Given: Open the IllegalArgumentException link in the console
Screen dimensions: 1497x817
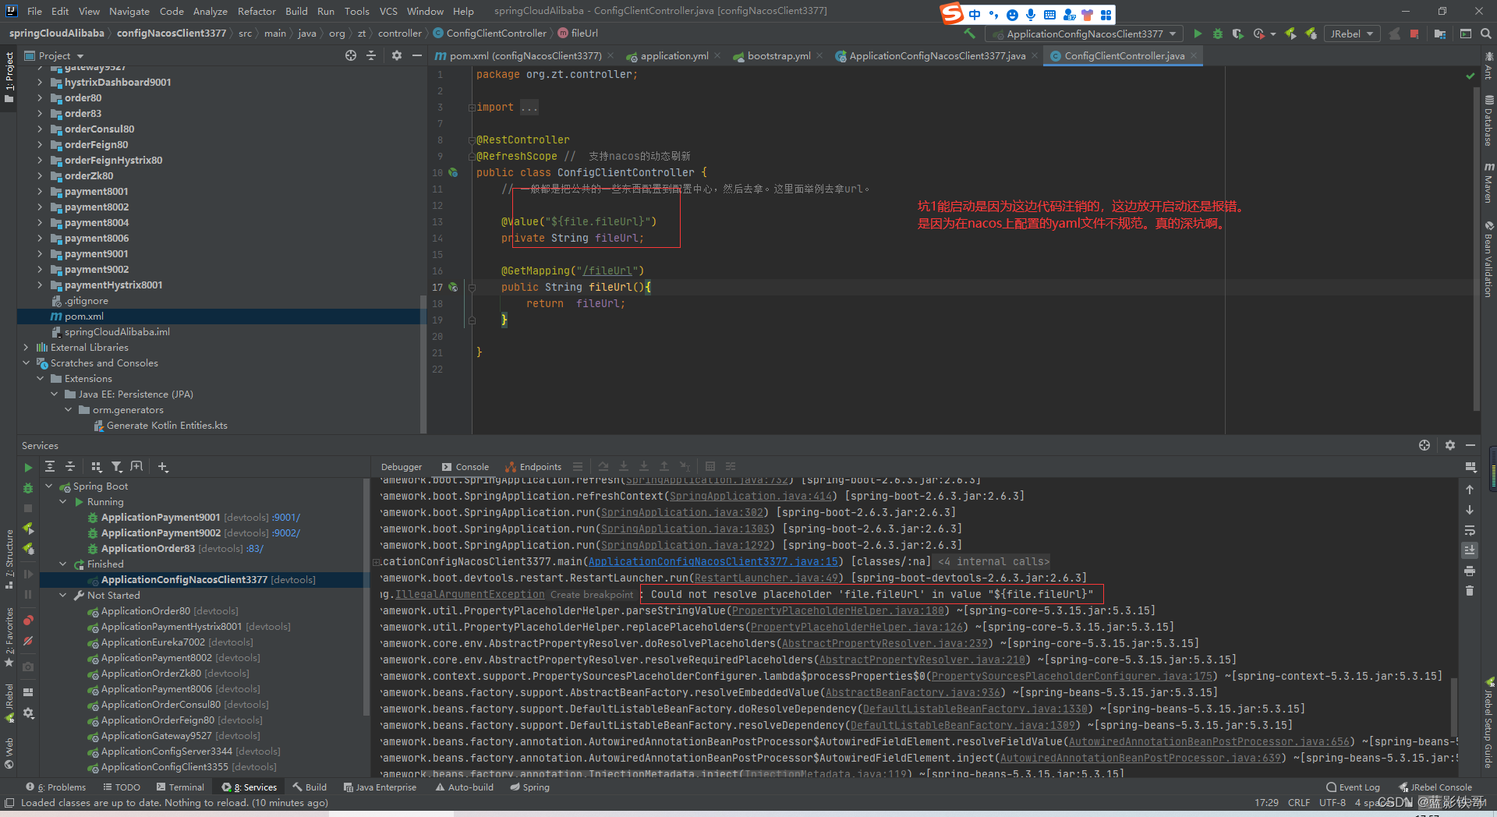Looking at the screenshot, I should [469, 594].
